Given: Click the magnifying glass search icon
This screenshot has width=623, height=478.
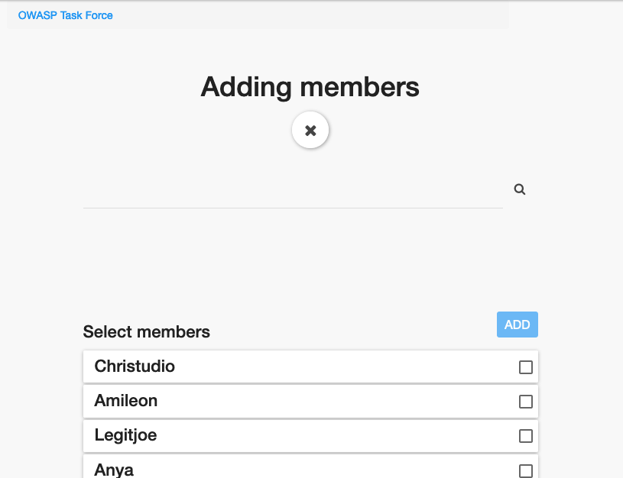Looking at the screenshot, I should click(x=520, y=189).
